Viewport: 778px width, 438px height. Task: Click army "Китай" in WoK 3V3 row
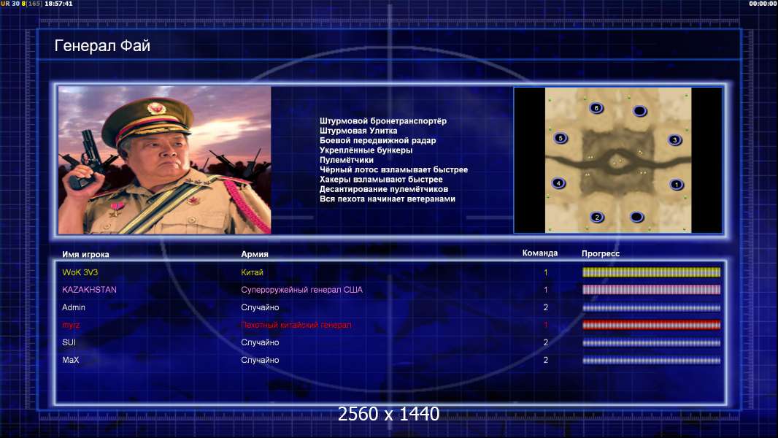point(252,272)
